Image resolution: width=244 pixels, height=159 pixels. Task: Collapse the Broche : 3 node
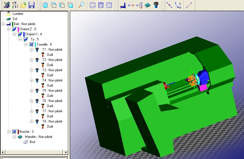9,132
